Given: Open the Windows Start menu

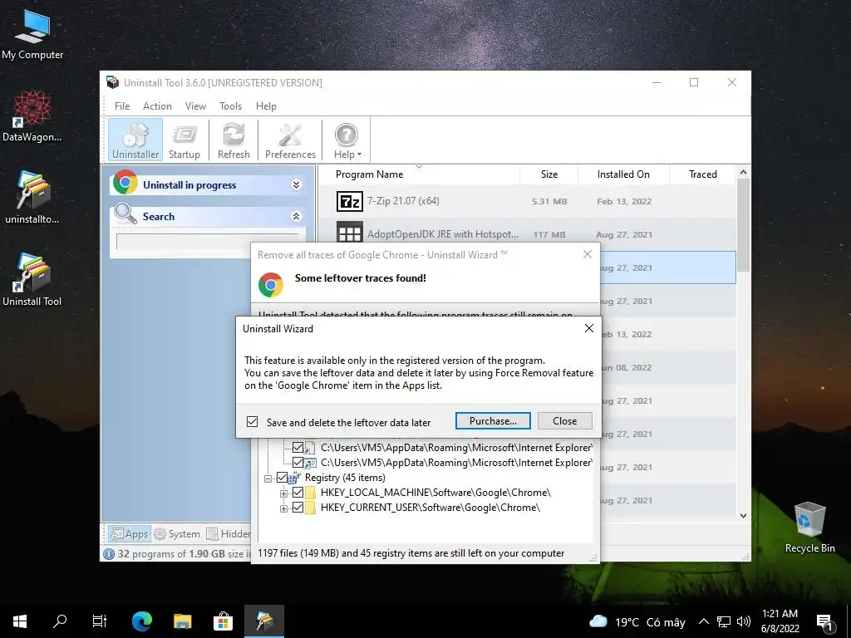Looking at the screenshot, I should pos(20,621).
